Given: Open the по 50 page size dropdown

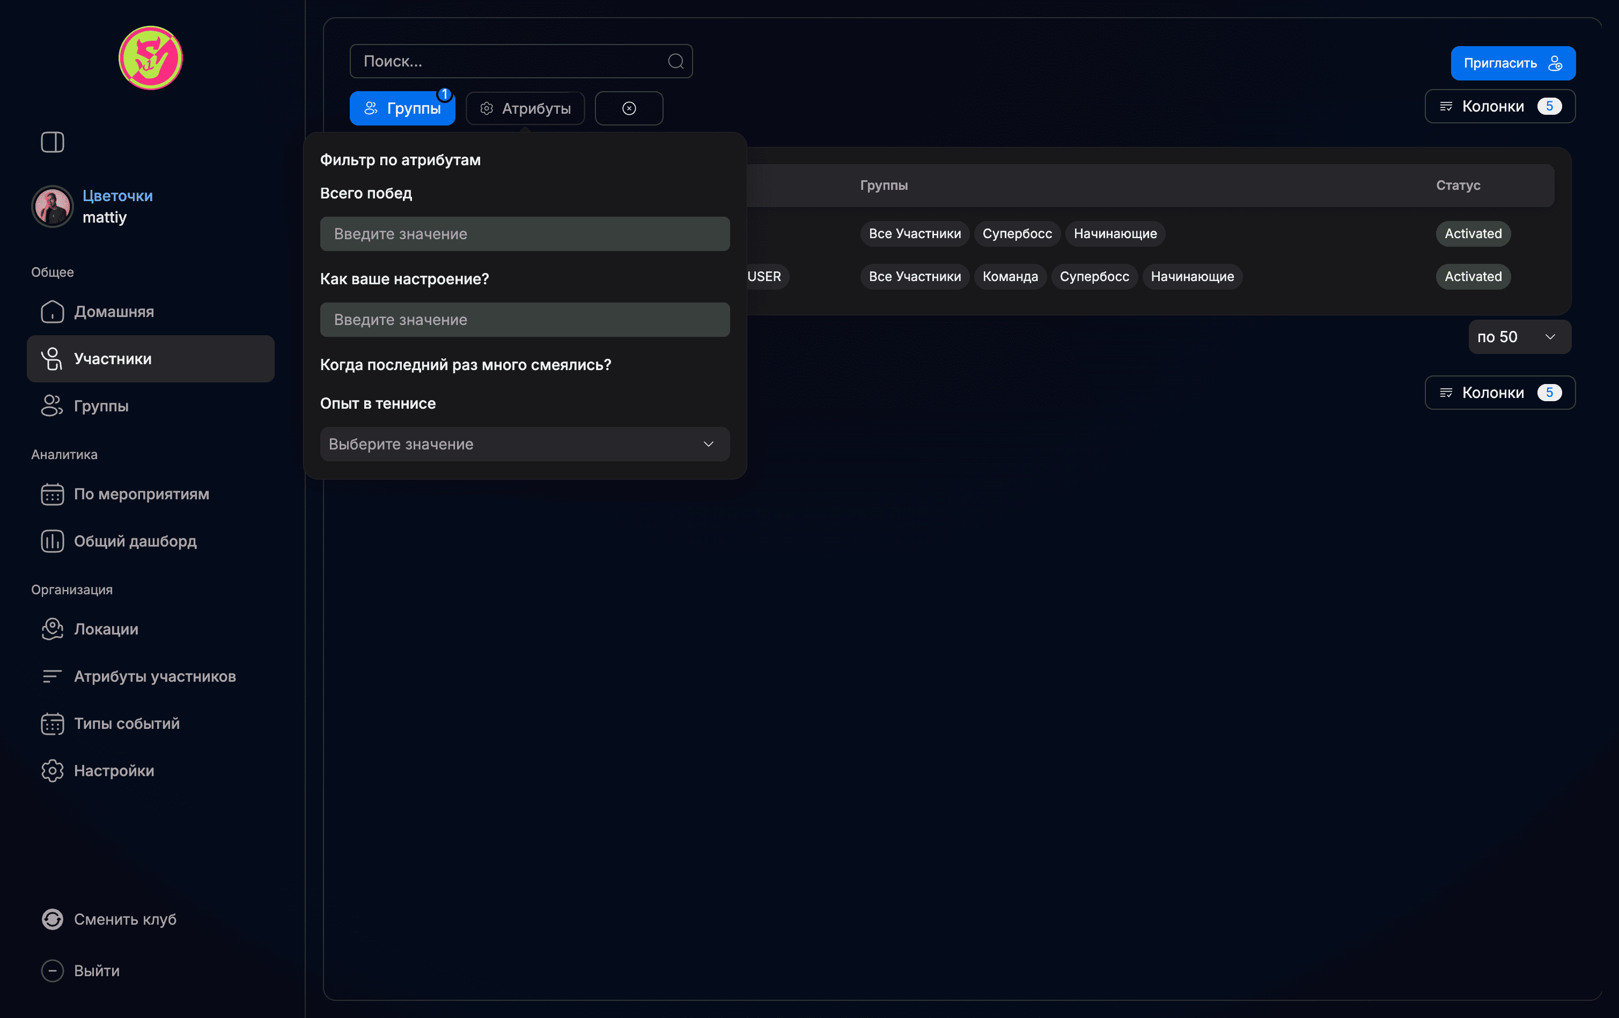Looking at the screenshot, I should pos(1519,337).
